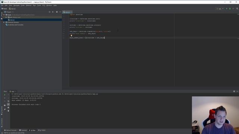Click the app.py breadcrumb in navigation bar

click(x=12, y=9)
